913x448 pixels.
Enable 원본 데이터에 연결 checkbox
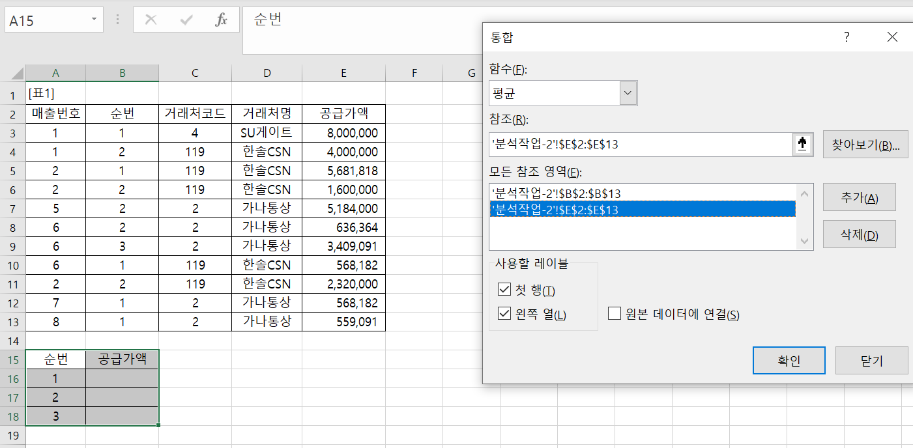[614, 314]
